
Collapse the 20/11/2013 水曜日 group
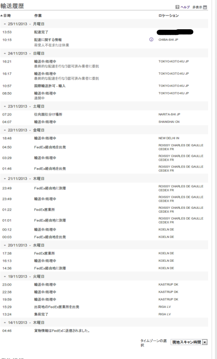(x=5, y=245)
